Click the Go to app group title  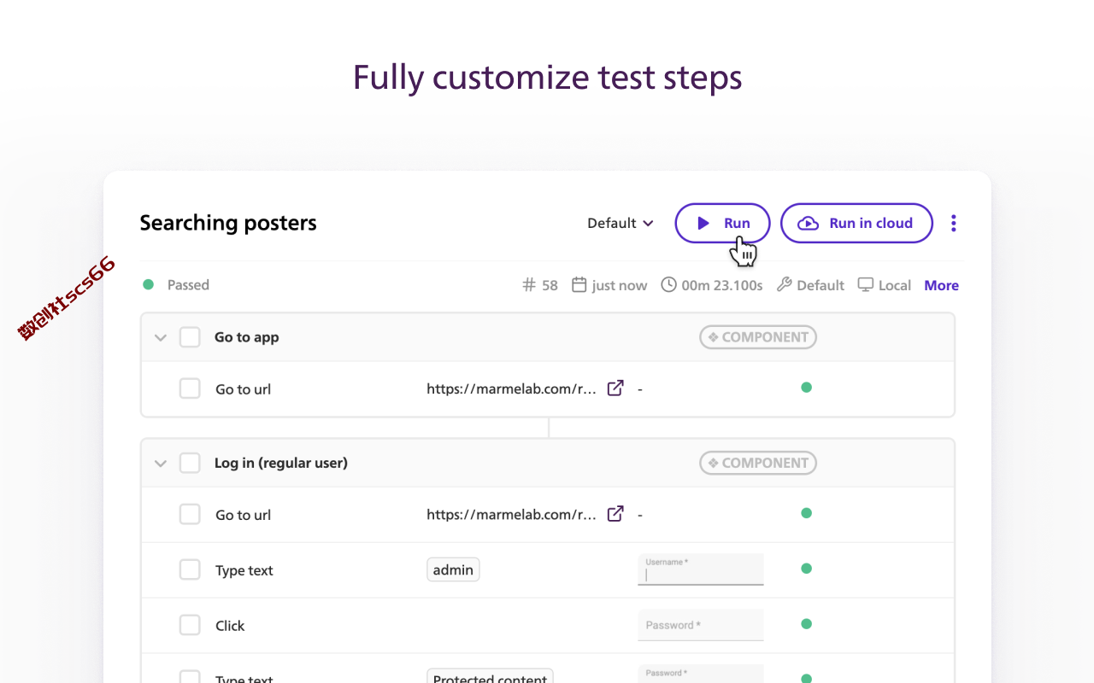pos(247,337)
